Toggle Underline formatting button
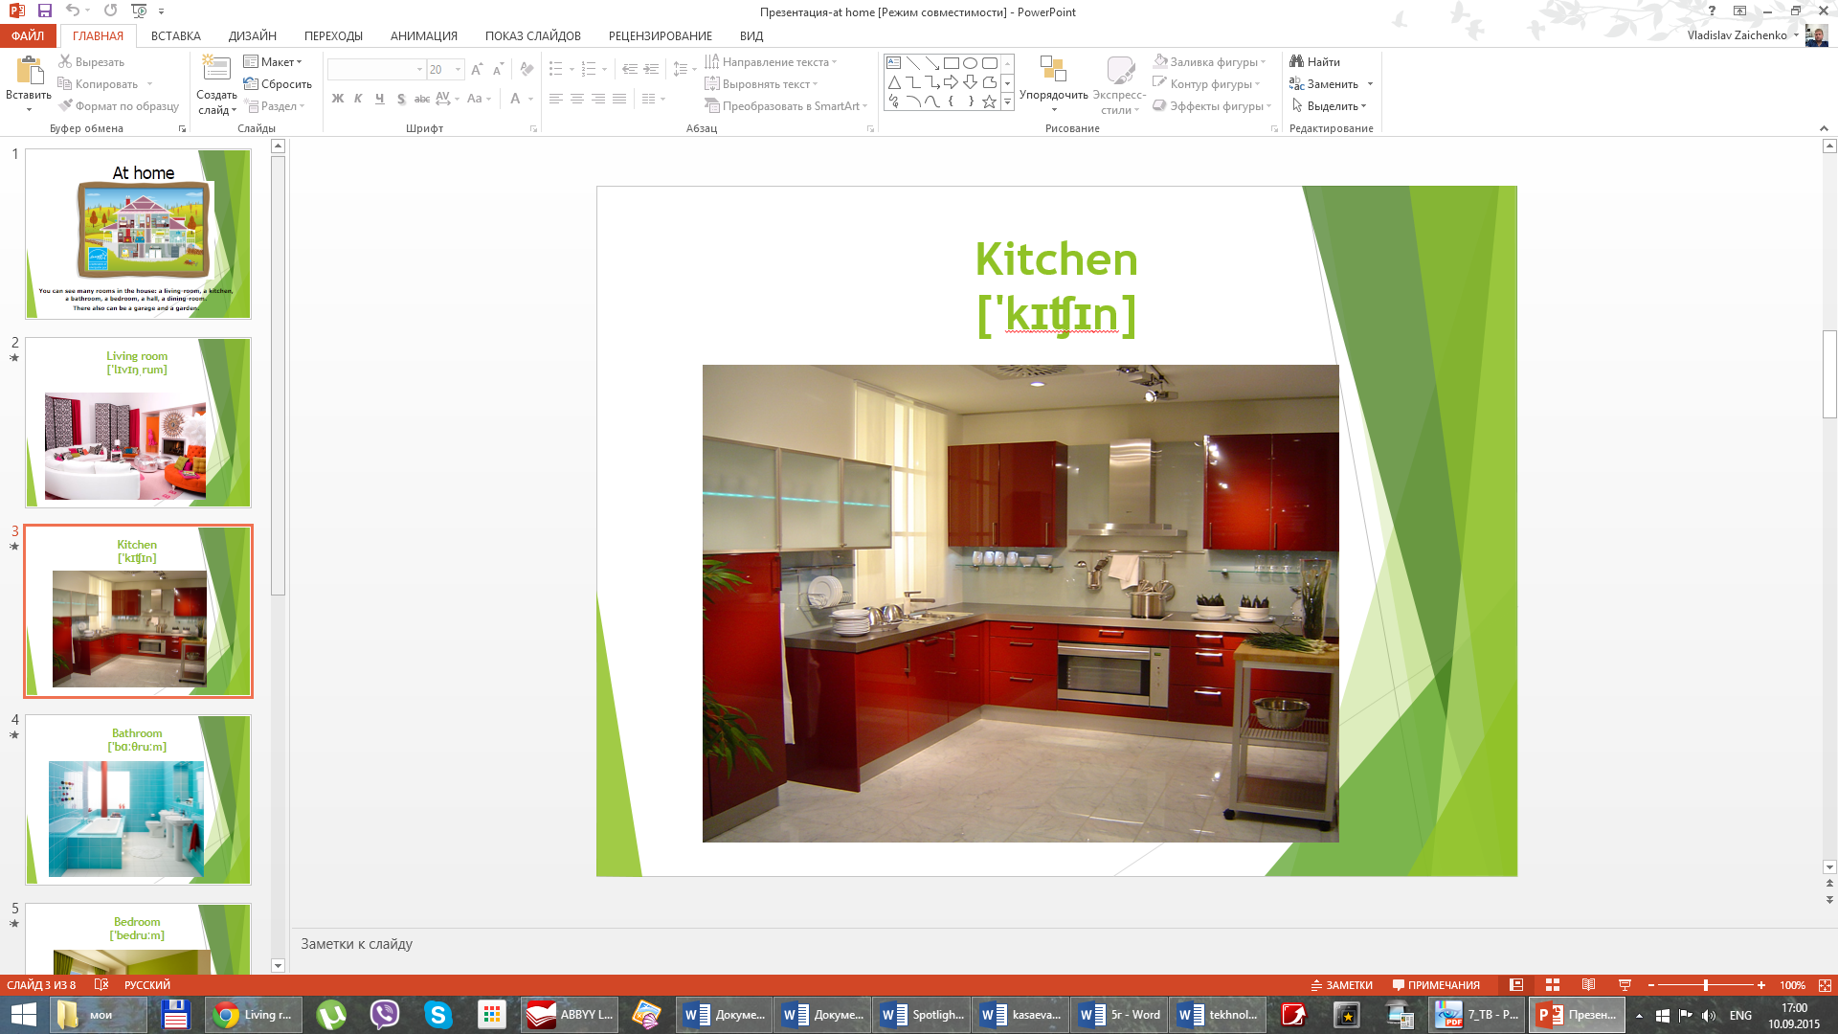The width and height of the screenshot is (1838, 1034). pos(379,99)
